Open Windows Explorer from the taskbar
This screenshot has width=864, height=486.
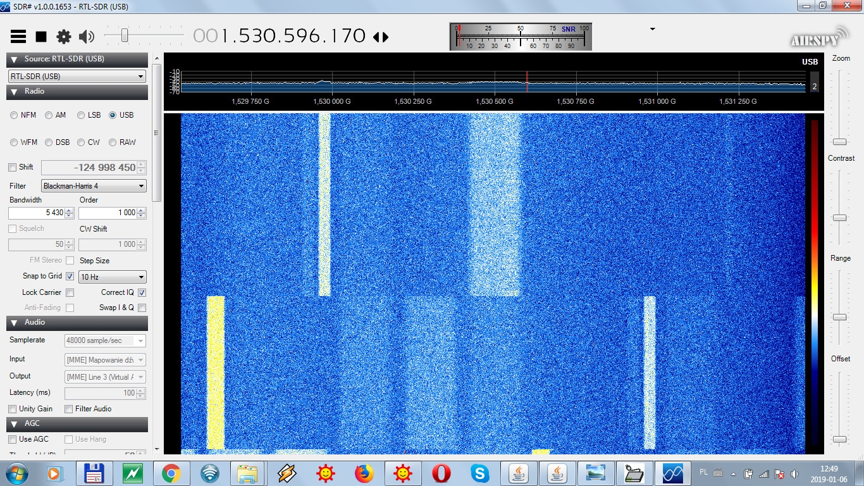pyautogui.click(x=247, y=473)
